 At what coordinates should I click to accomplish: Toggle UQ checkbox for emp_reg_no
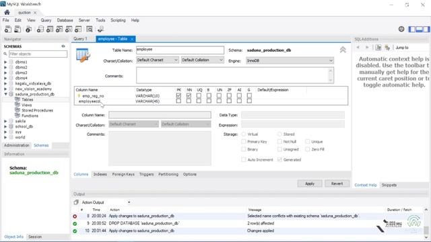pyautogui.click(x=199, y=95)
